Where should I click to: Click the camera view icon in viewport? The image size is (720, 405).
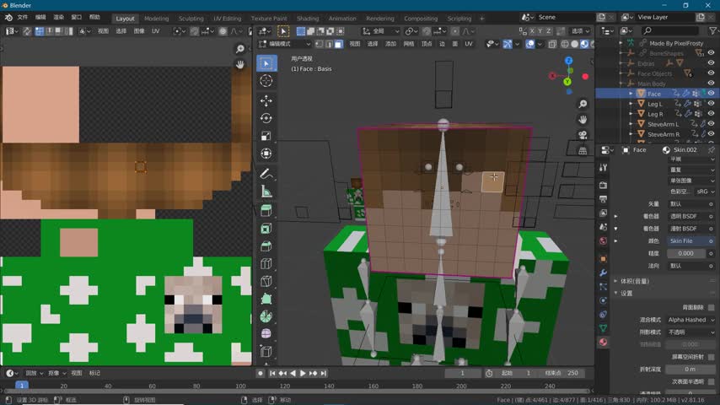coord(583,135)
